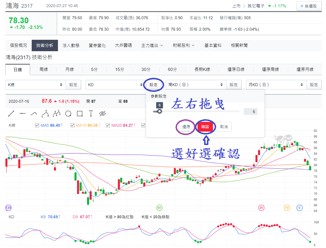This screenshot has width=326, height=248.
Task: Open the 大戶籌碼 tab
Action: (x=123, y=45)
